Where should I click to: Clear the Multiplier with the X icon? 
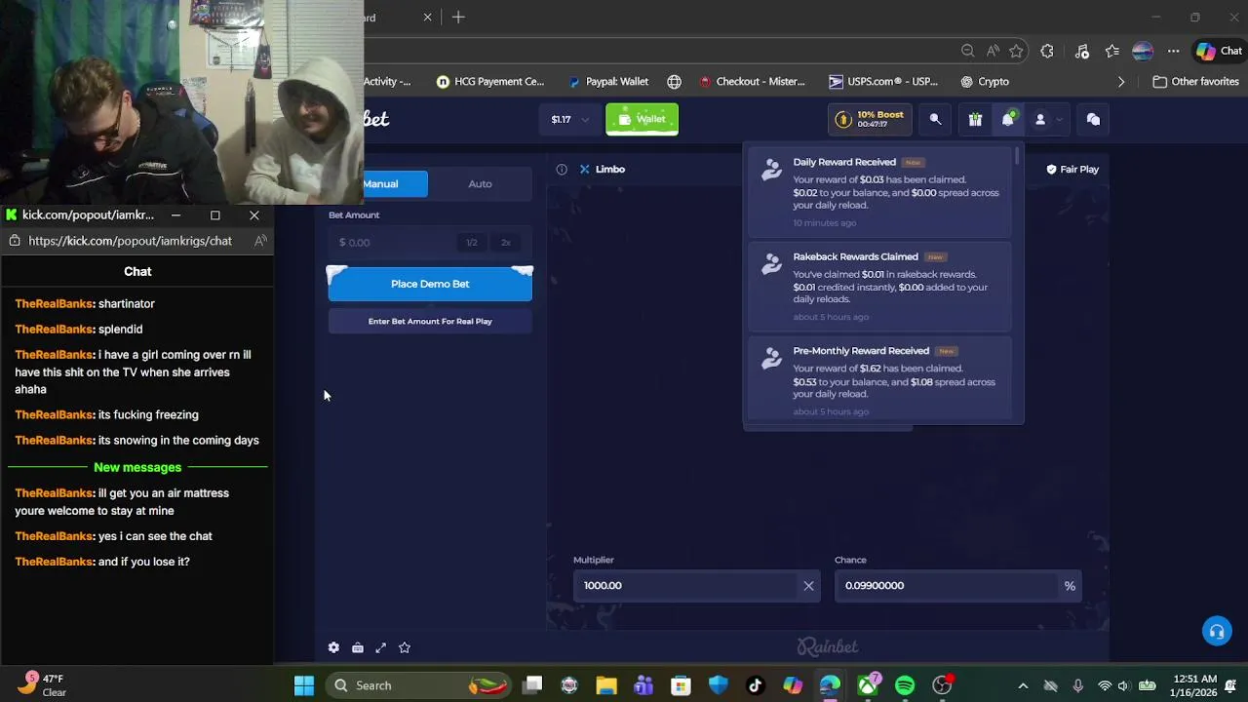pyautogui.click(x=808, y=585)
